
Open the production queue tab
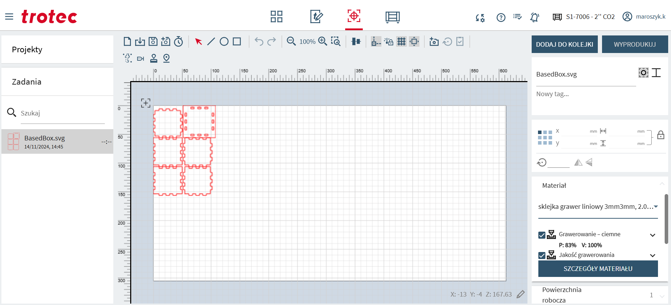coord(392,17)
